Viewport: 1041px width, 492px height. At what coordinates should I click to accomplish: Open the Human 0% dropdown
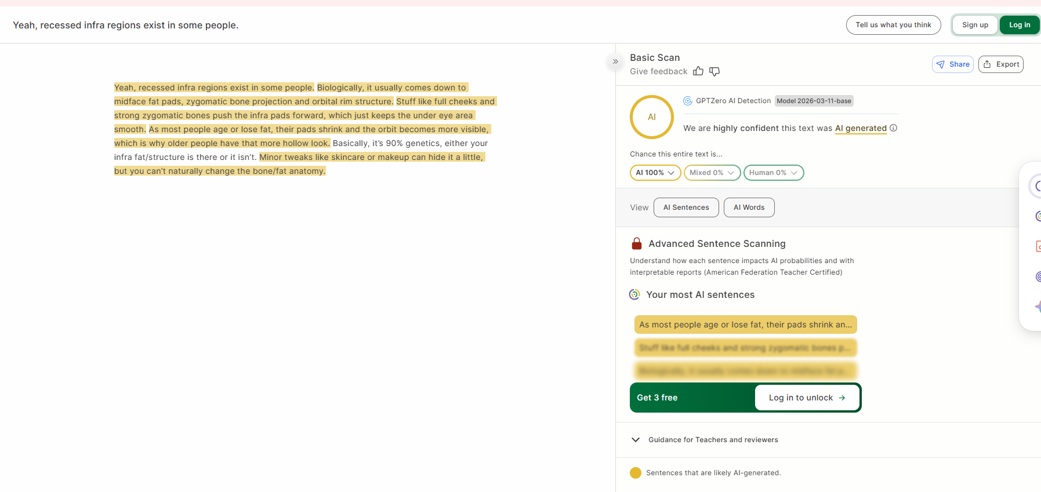point(774,173)
